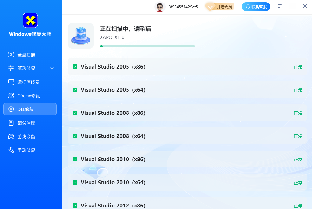Click Visual Studio 2005 (x86) label
This screenshot has height=209, width=312.
tap(113, 67)
